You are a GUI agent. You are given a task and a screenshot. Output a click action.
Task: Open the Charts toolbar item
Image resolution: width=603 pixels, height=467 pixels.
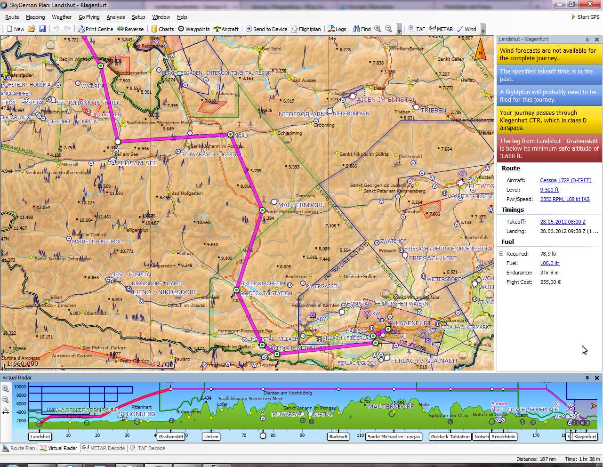[x=162, y=29]
